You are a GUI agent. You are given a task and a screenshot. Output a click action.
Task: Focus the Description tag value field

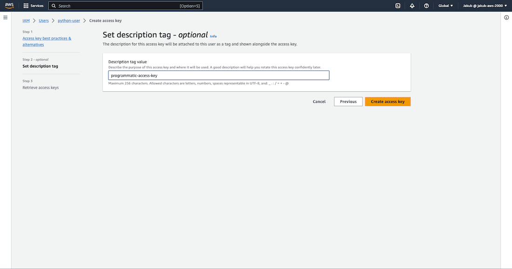[219, 75]
